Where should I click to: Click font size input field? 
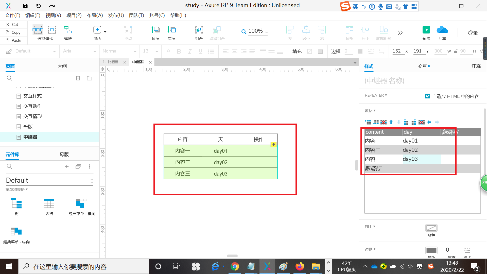click(147, 51)
